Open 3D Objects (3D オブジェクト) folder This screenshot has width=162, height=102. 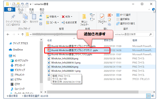[19, 61]
